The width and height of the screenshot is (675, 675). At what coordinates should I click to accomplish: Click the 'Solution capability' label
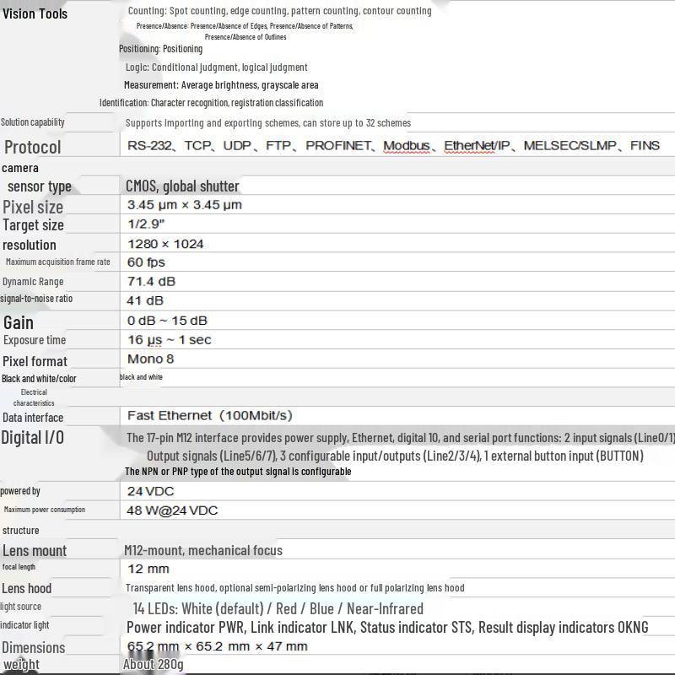33,122
